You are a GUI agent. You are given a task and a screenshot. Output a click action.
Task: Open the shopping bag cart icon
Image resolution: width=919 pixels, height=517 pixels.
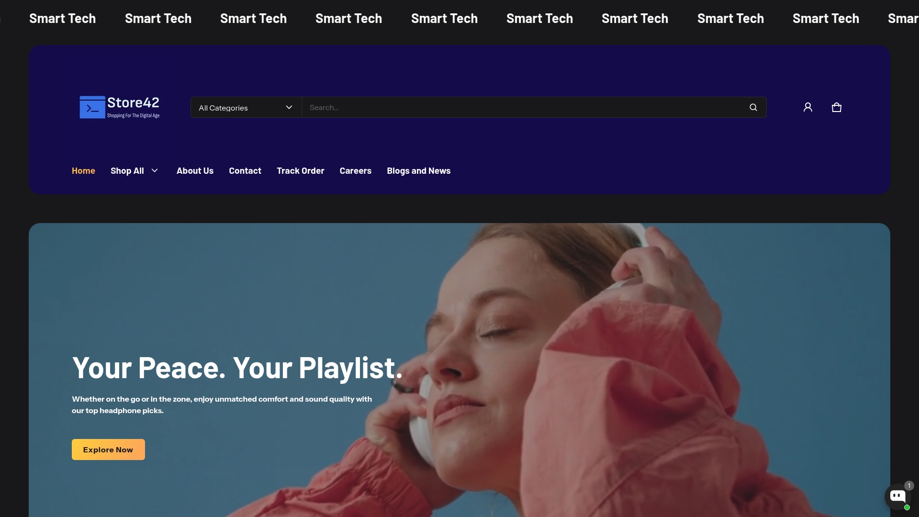tap(836, 107)
